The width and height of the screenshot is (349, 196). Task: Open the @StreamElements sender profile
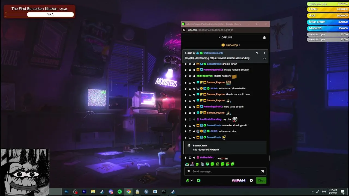(x=213, y=53)
